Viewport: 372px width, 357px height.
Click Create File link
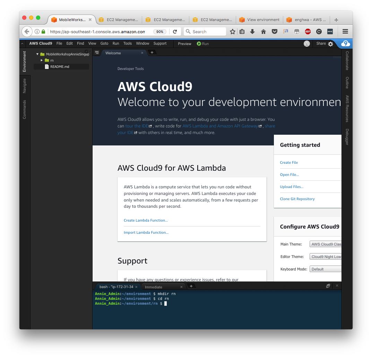tap(289, 162)
